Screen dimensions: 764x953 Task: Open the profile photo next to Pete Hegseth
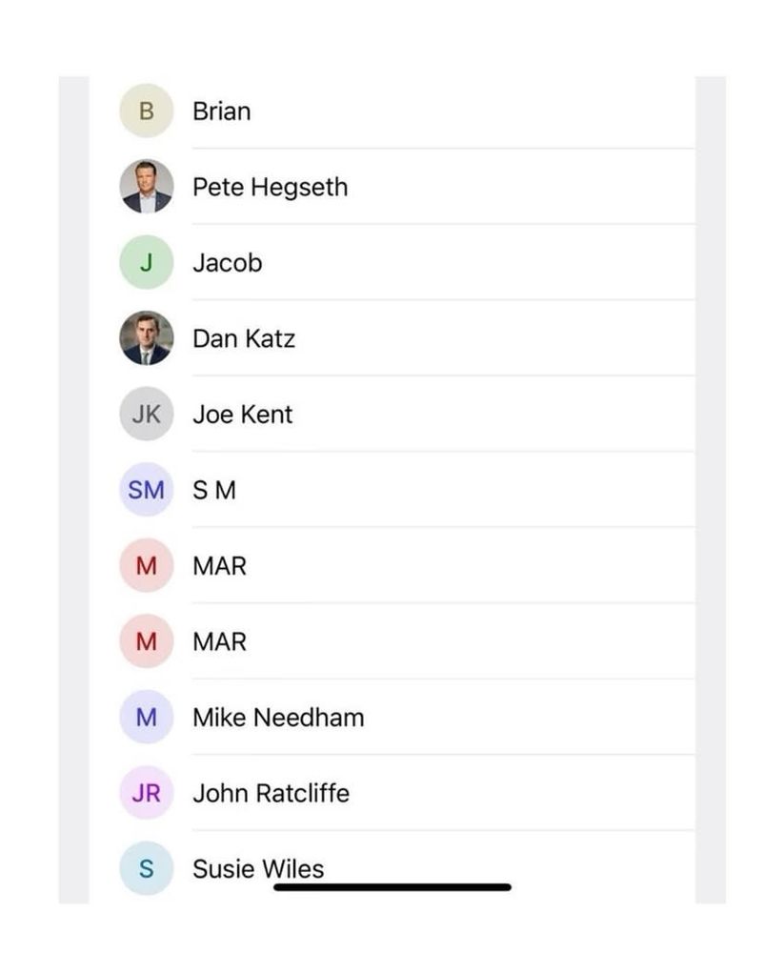tap(146, 187)
